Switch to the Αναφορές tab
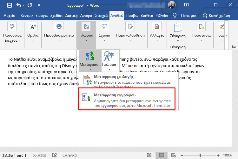 (x=86, y=16)
